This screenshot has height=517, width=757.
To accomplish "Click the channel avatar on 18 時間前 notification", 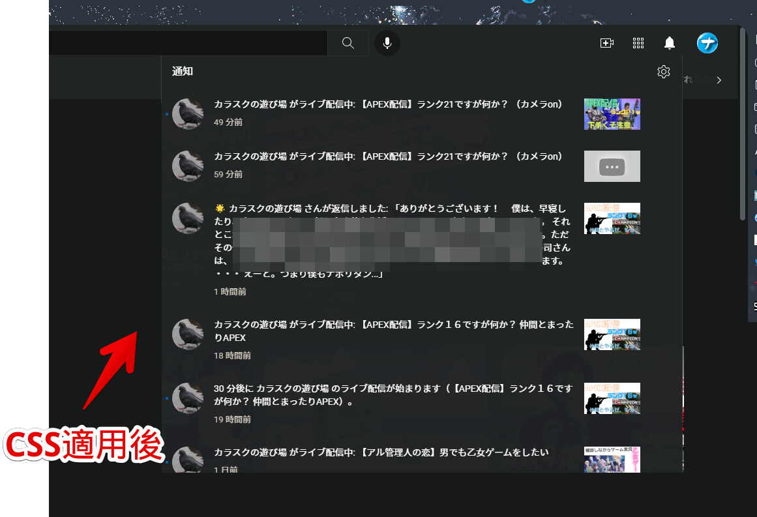I will point(188,334).
